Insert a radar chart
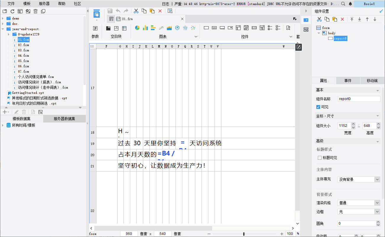 click(185, 28)
